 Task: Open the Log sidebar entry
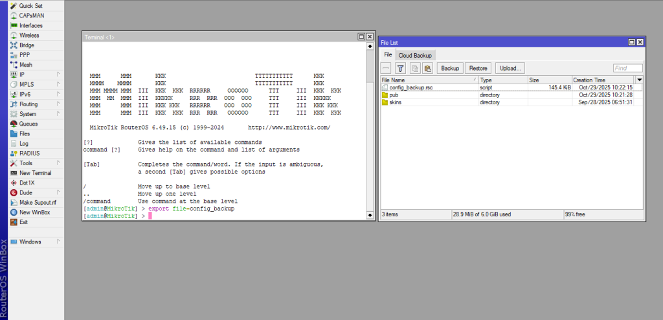tap(24, 143)
